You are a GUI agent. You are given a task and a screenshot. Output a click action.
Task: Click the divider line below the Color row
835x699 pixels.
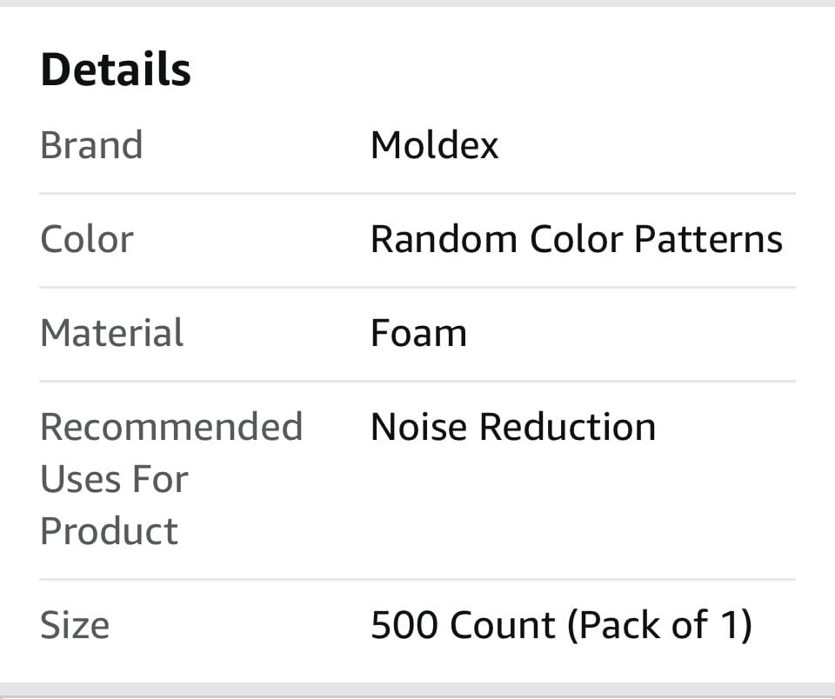click(417, 288)
